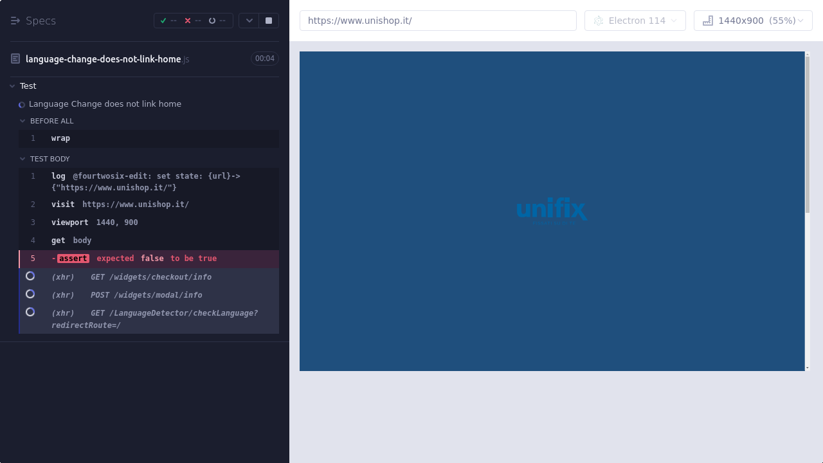The image size is (823, 463).
Task: Open the Electron 114 browser dropdown
Action: tap(635, 21)
